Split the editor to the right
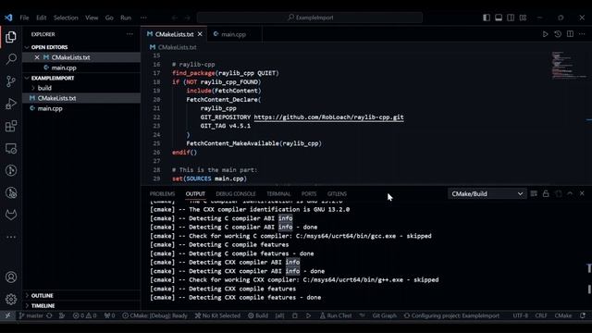 pos(570,34)
